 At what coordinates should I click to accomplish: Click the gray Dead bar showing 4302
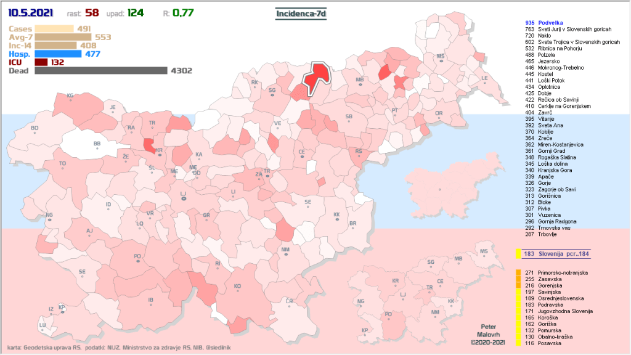click(101, 71)
